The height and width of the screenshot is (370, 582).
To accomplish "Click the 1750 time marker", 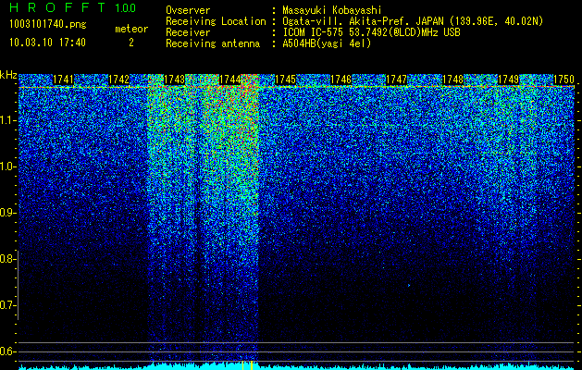I will (x=563, y=80).
